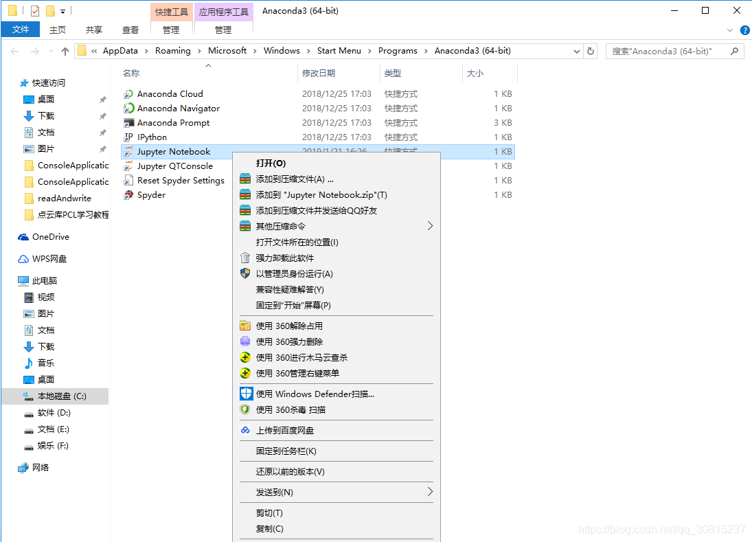
Task: Click the 360解除占用 folder icon
Action: pos(245,326)
